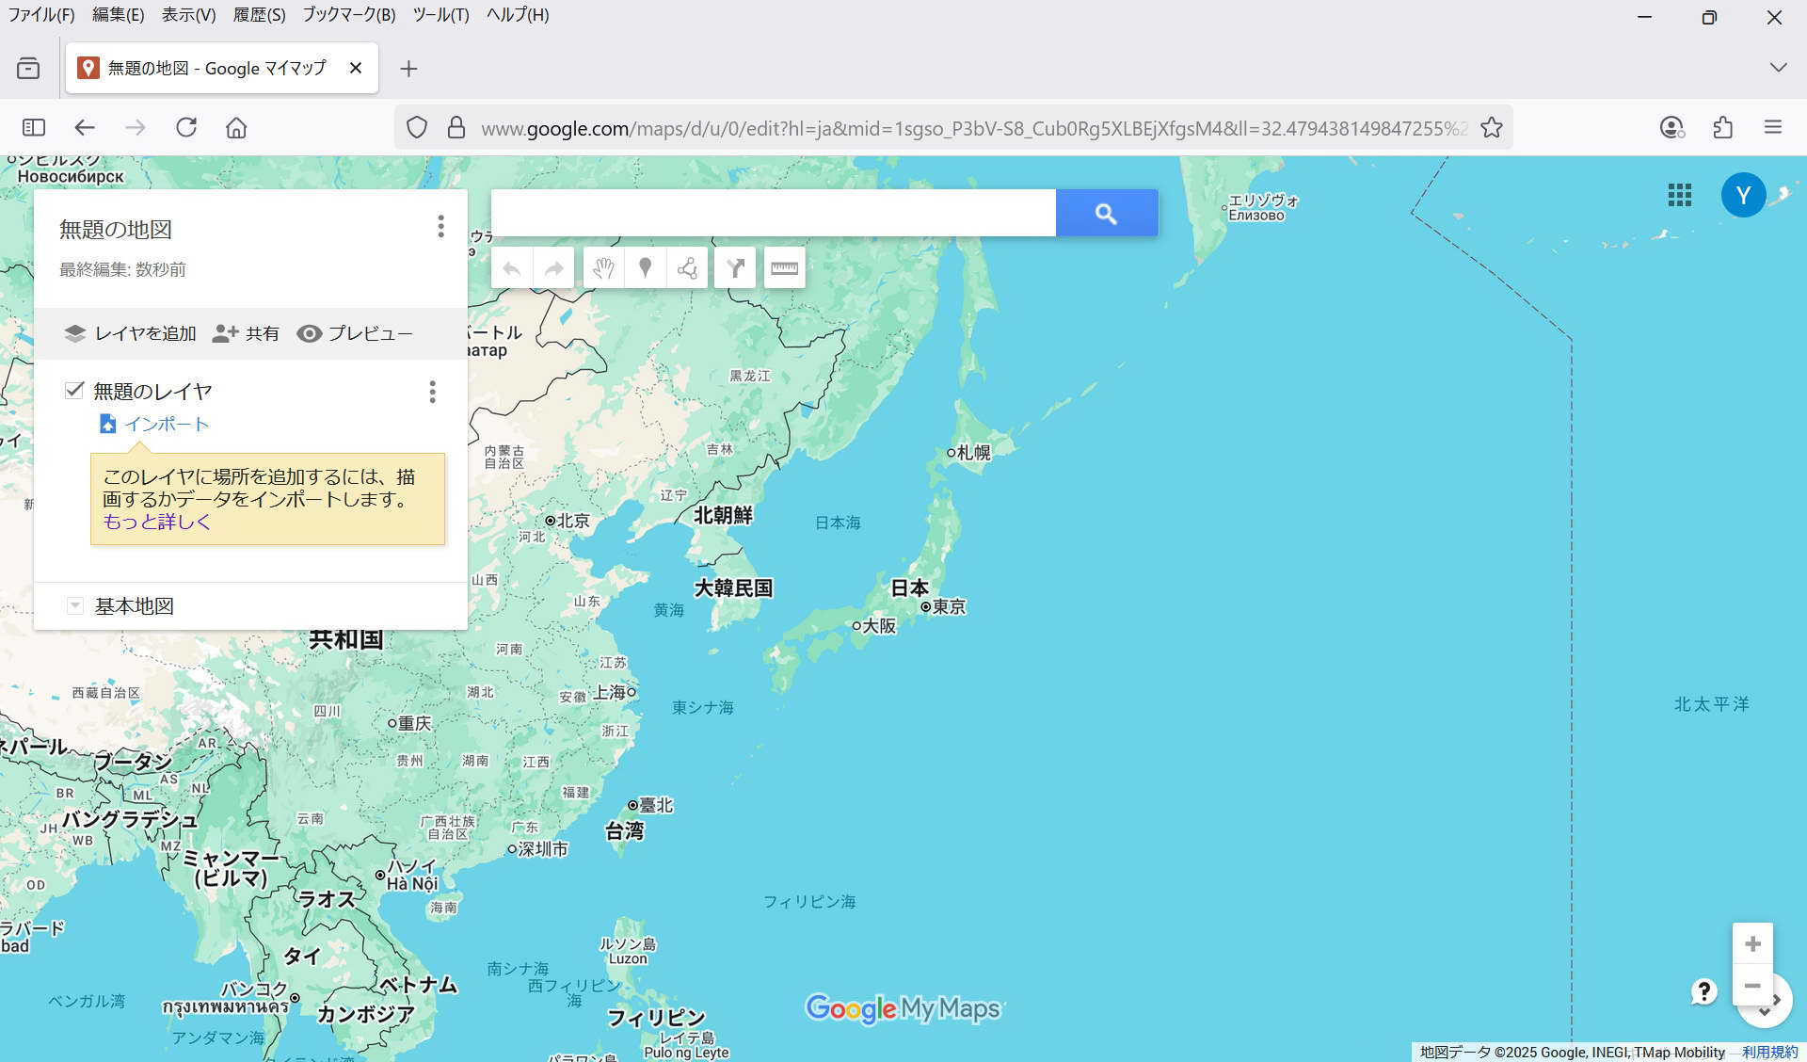Open the 無題のレイヤ layer options menu
This screenshot has width=1807, height=1062.
point(433,392)
